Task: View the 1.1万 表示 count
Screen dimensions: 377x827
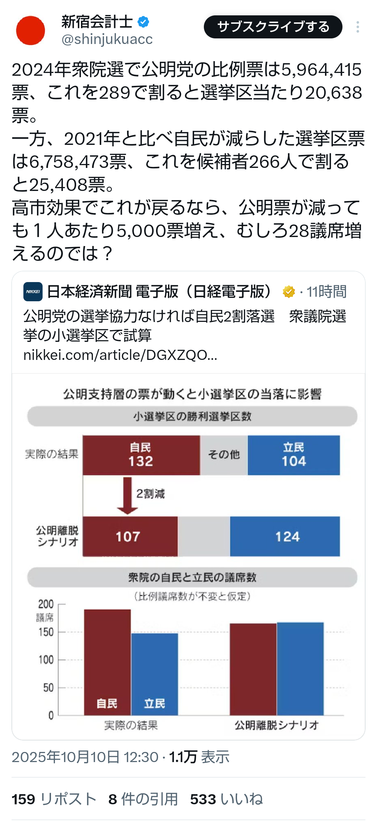Action: pos(199,757)
